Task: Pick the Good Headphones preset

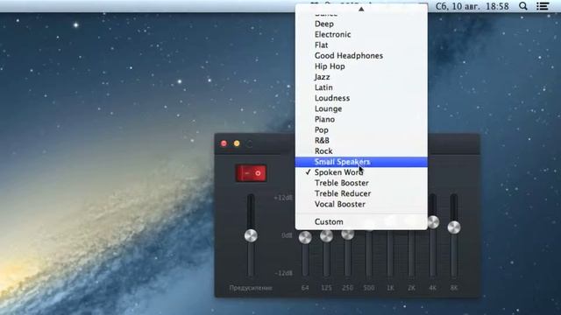Action: [361, 56]
